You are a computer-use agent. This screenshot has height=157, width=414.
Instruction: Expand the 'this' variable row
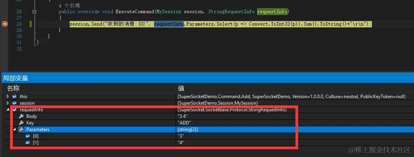coord(8,97)
